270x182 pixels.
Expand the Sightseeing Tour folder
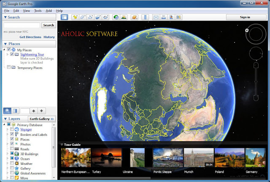pos(8,54)
